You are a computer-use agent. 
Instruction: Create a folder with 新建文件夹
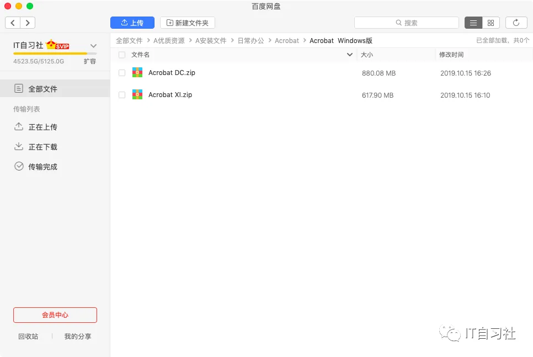click(187, 23)
